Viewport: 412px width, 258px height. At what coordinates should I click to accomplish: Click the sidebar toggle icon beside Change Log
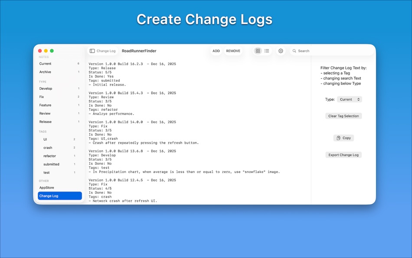tap(92, 51)
